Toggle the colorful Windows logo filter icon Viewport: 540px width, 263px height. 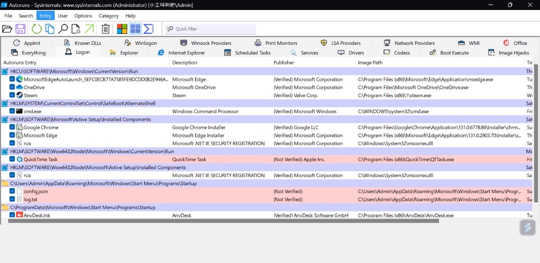[122, 29]
